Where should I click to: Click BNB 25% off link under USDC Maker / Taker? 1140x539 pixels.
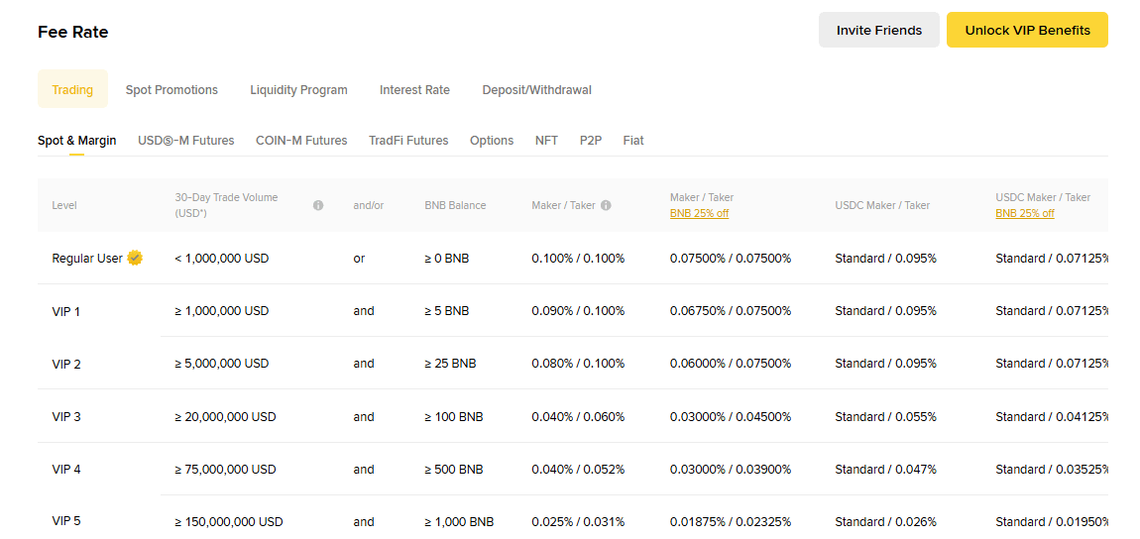(1025, 214)
